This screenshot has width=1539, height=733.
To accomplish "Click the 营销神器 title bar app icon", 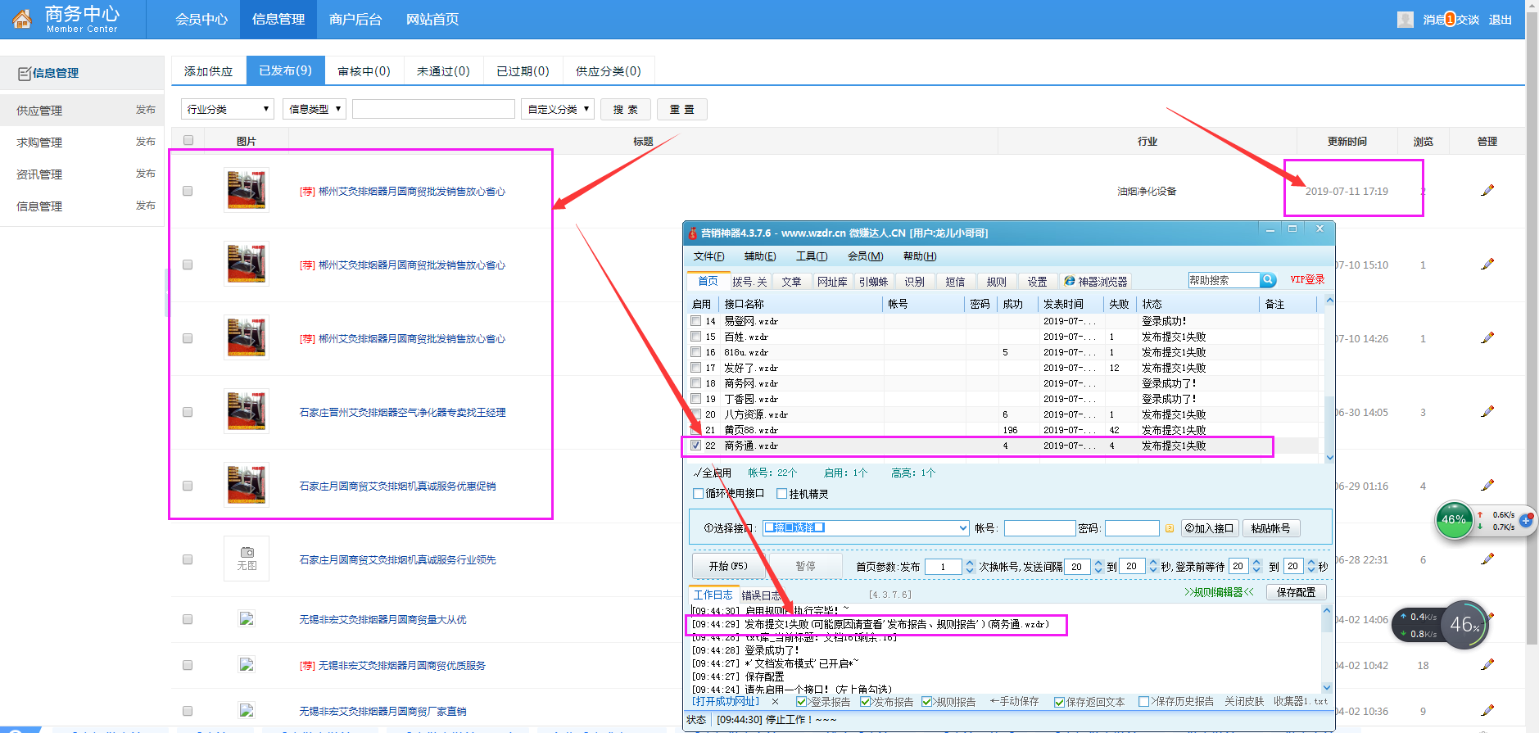I will coord(693,233).
